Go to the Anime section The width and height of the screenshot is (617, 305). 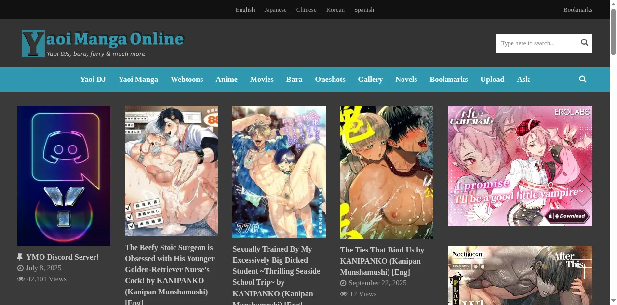pyautogui.click(x=227, y=80)
